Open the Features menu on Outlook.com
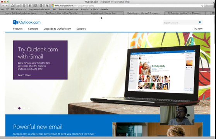 point(18,29)
